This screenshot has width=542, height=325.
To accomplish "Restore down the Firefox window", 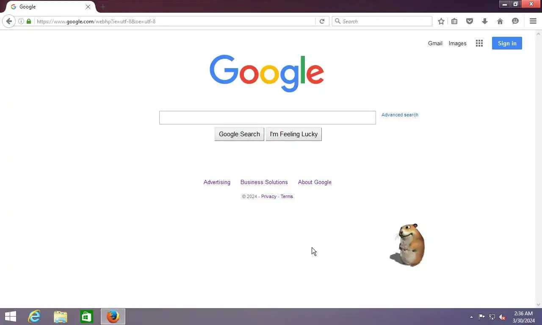I will [516, 4].
